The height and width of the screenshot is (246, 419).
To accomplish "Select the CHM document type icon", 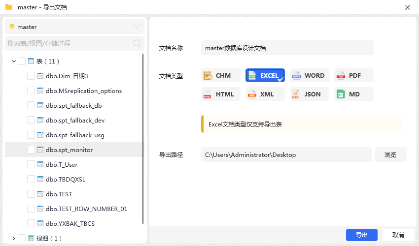I will [208, 75].
